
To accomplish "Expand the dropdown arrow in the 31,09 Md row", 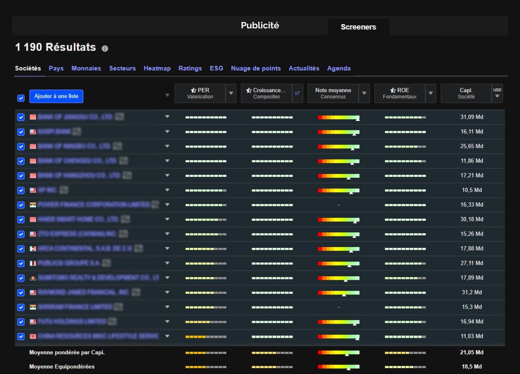I will pos(167,117).
